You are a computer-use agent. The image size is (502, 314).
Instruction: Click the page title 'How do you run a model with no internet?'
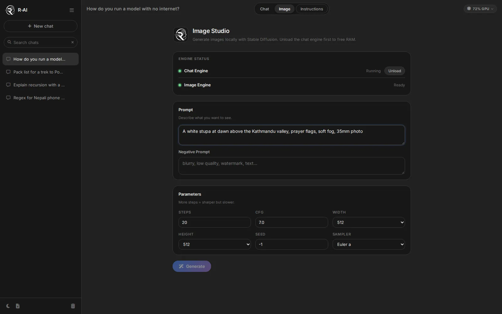(x=133, y=9)
